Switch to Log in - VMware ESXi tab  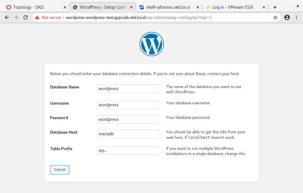(235, 7)
